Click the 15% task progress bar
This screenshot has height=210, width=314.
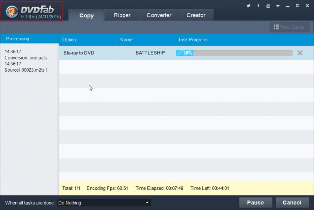pyautogui.click(x=234, y=53)
